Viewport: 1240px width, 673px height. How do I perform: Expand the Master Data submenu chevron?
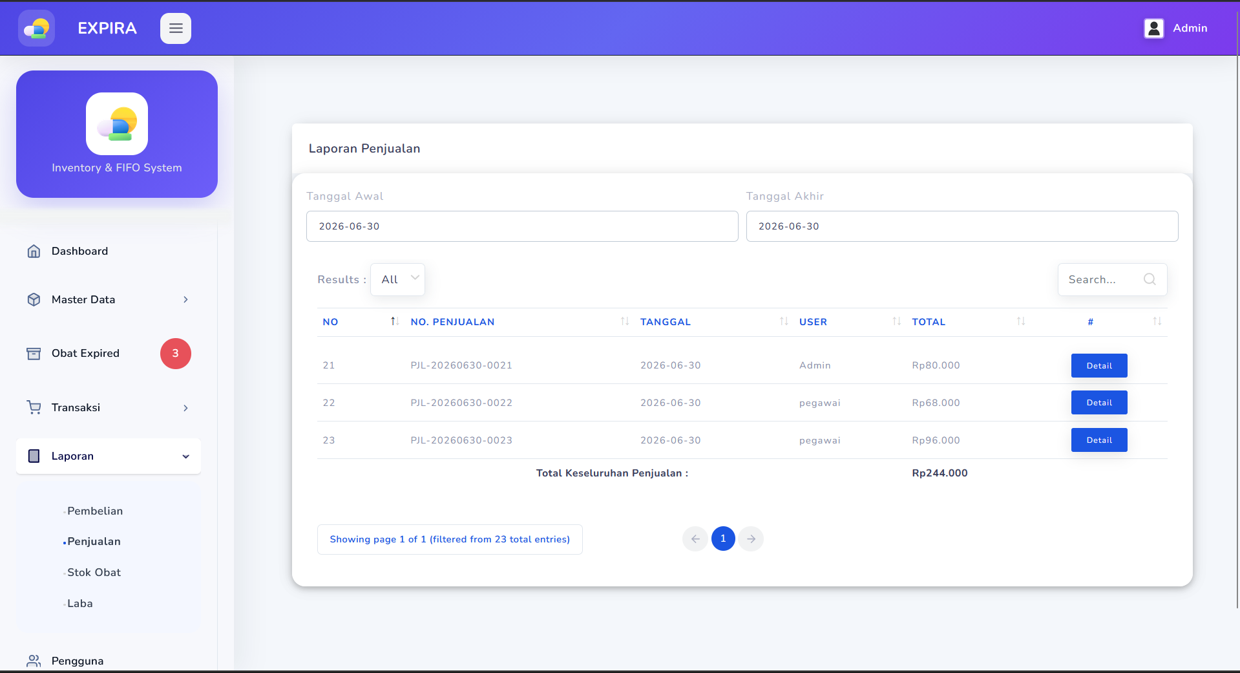(x=185, y=299)
